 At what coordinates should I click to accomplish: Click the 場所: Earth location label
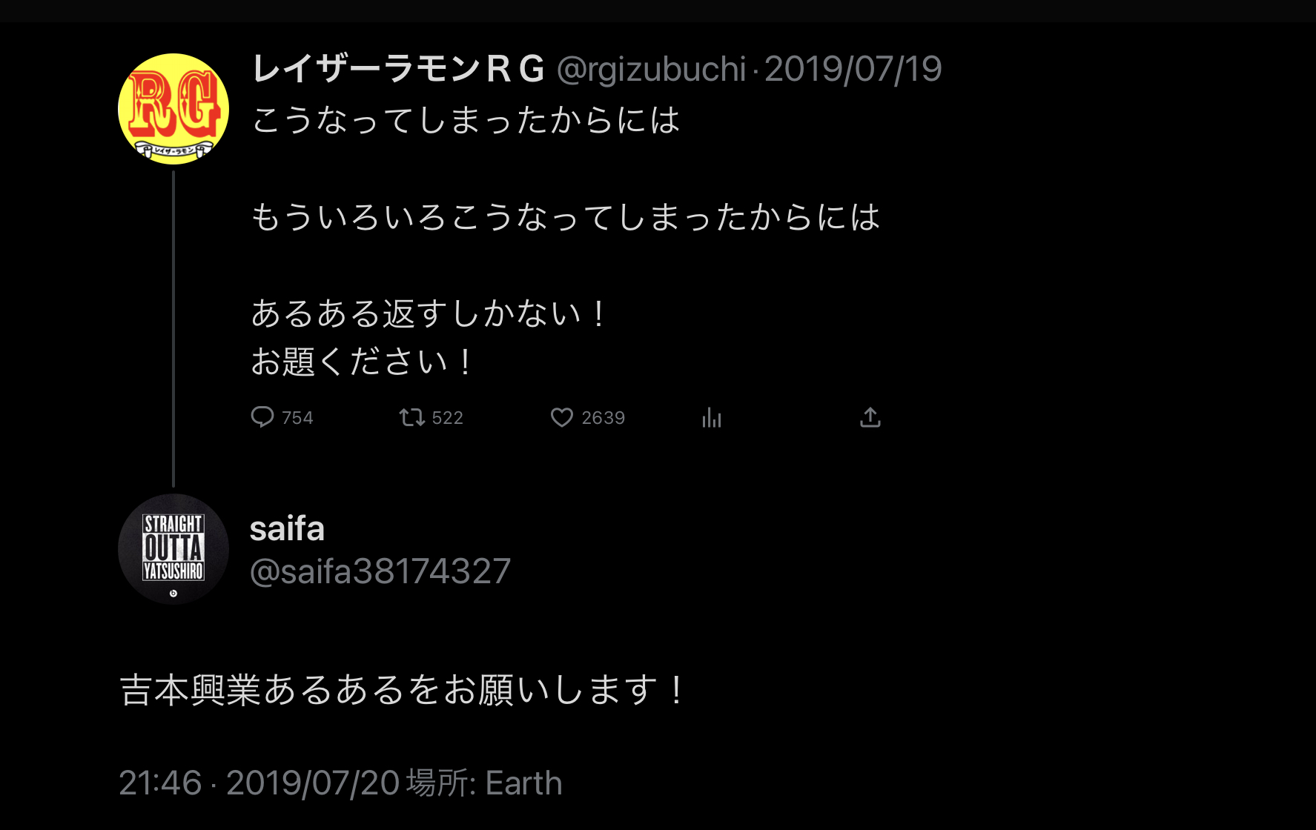point(484,783)
